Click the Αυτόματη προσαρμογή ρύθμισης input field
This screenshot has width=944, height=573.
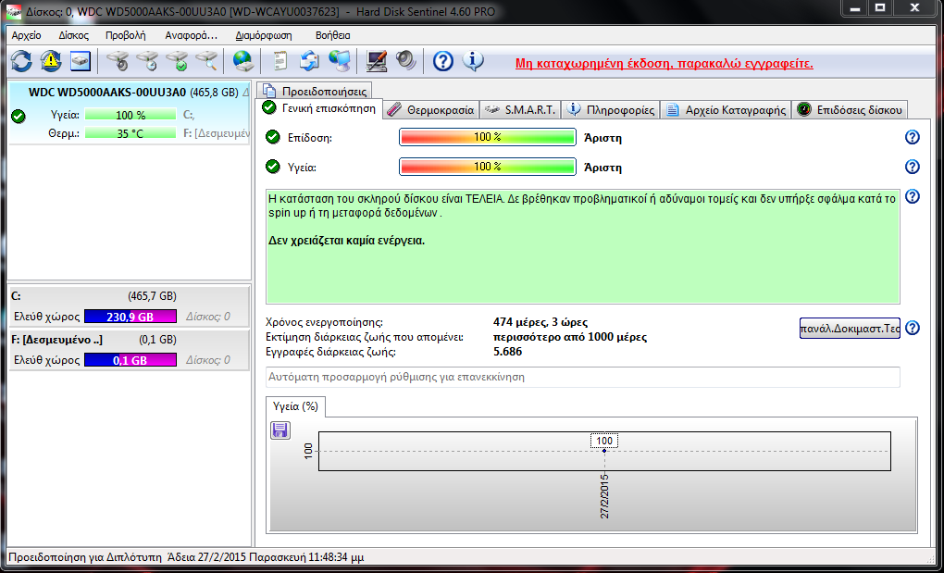(x=583, y=378)
